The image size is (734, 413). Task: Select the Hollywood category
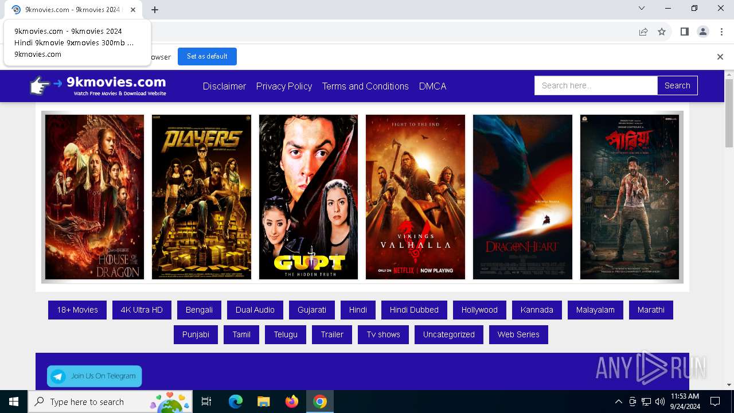[479, 310]
